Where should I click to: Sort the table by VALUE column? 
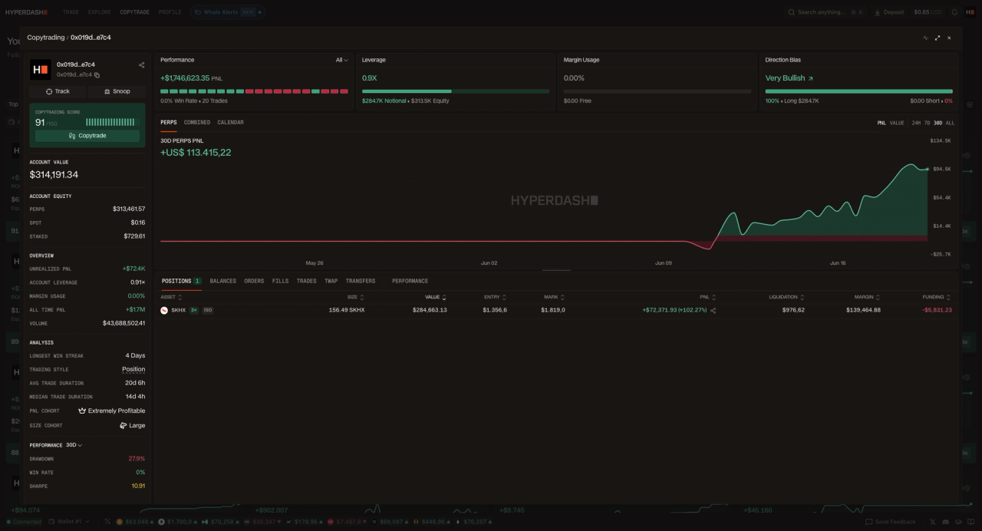(x=436, y=297)
